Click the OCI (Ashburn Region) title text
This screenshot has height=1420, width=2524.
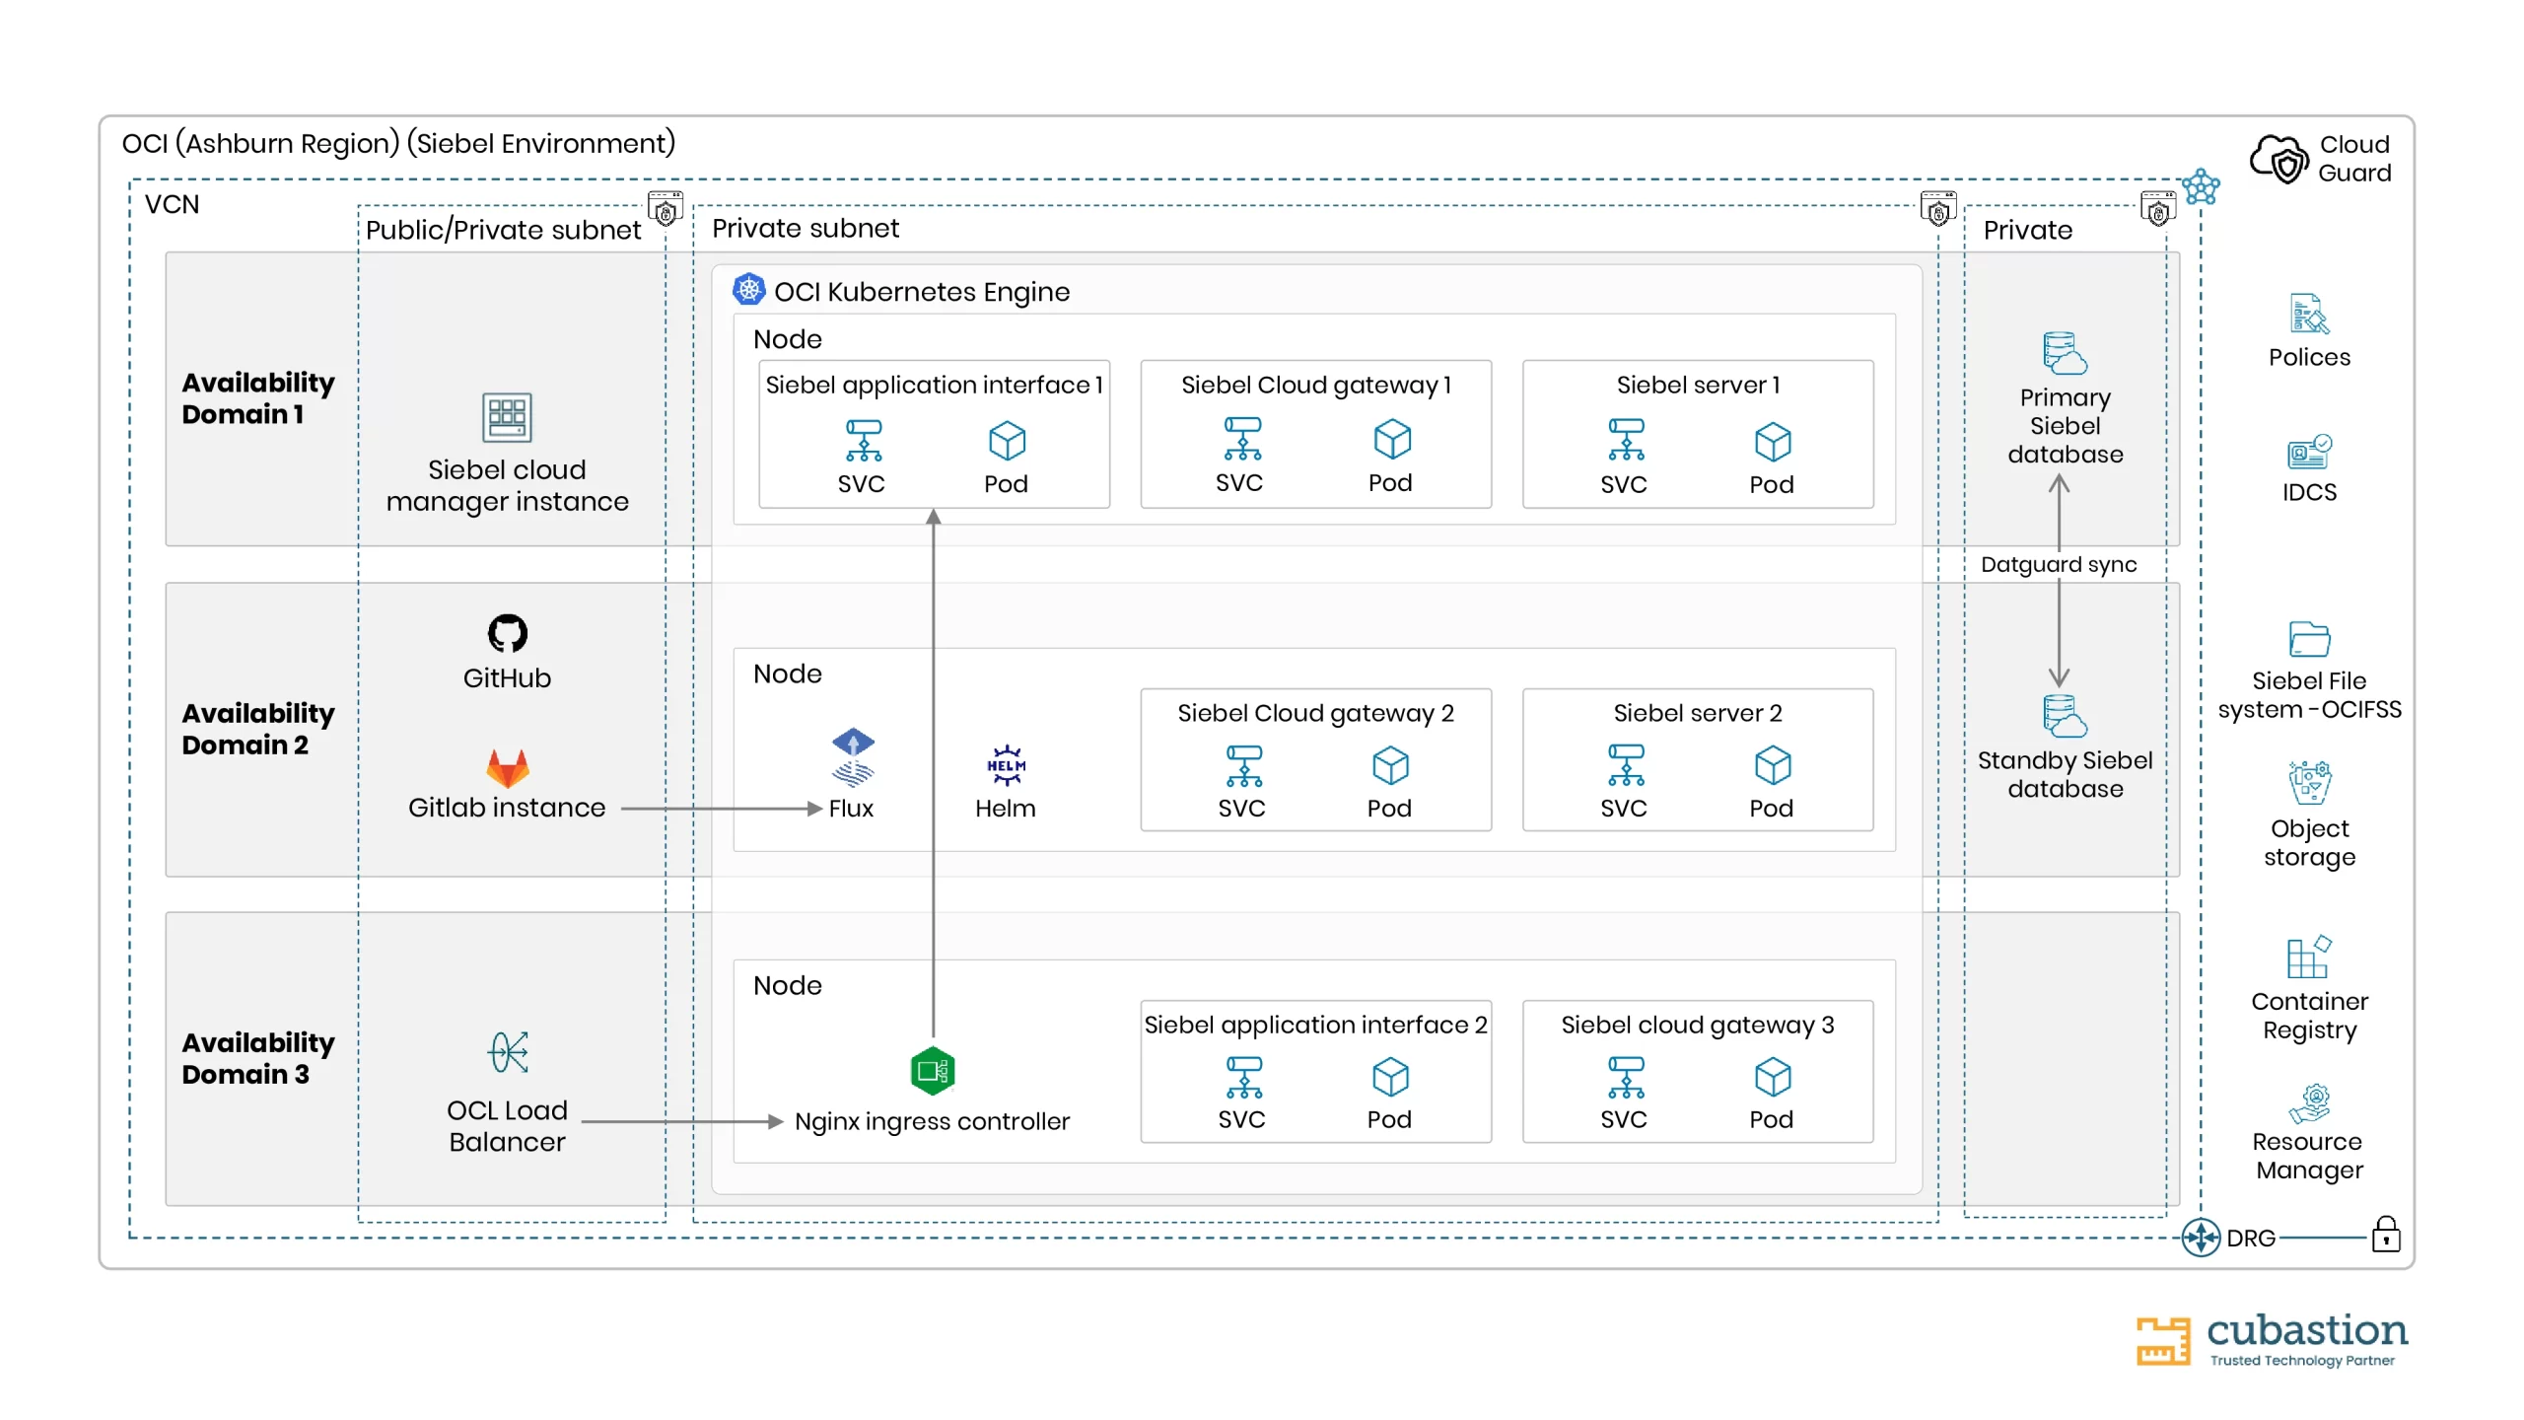(398, 143)
